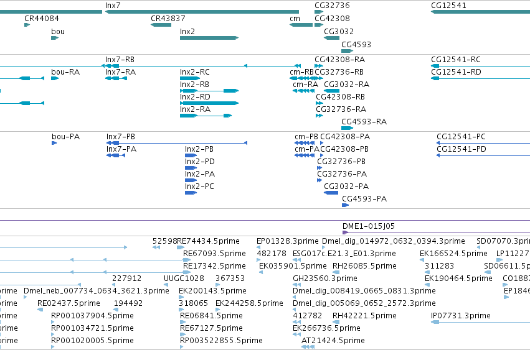Select the Inx2-PD protein label

pyautogui.click(x=200, y=162)
